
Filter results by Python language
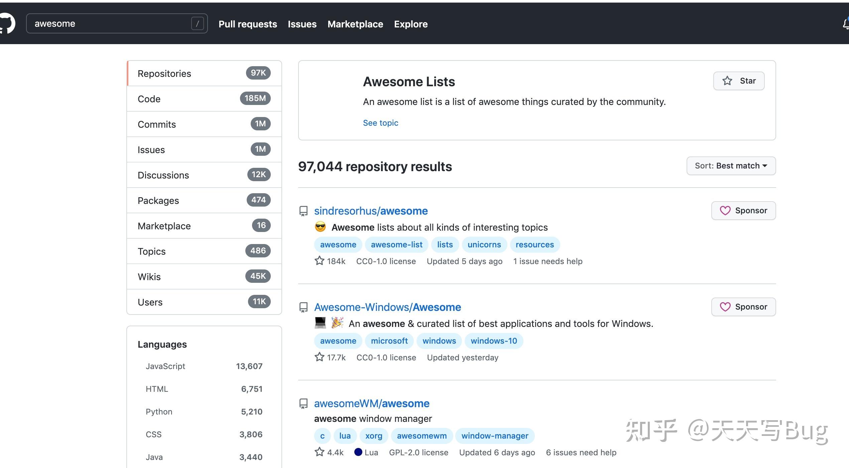tap(159, 412)
